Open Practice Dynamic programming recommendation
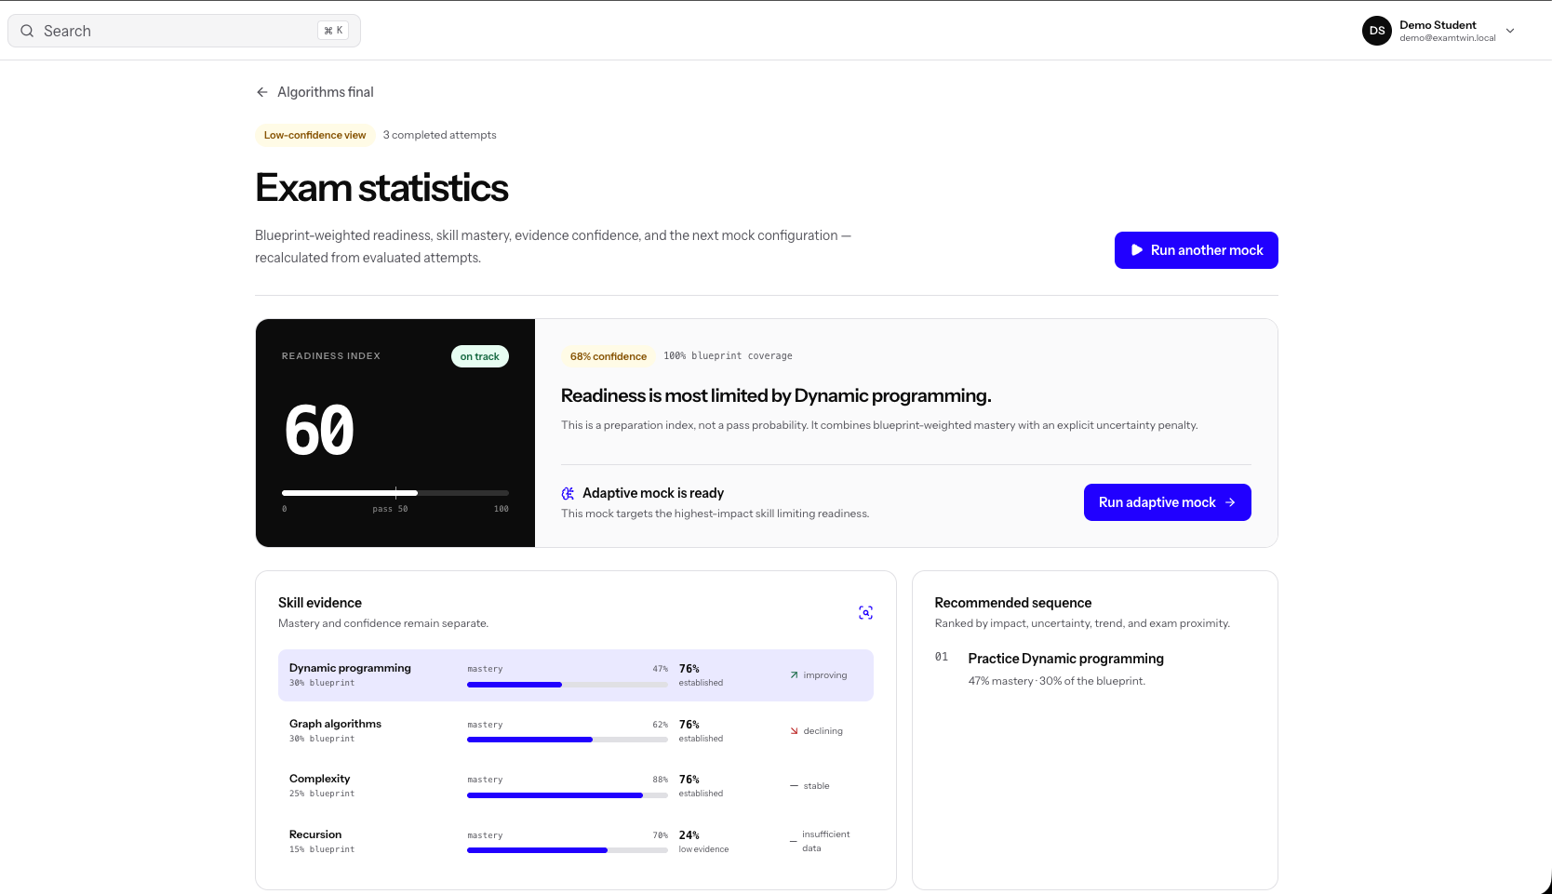 tap(1065, 659)
